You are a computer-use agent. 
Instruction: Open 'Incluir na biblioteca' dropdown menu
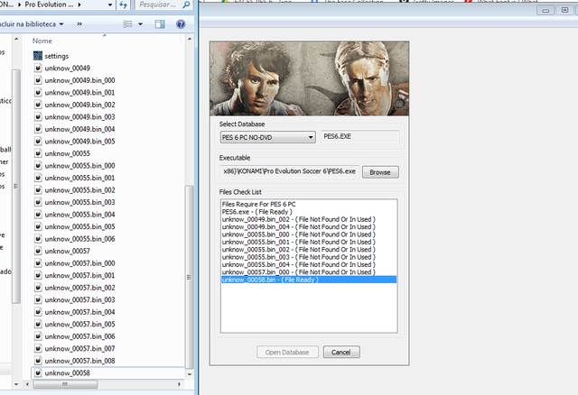pos(32,24)
